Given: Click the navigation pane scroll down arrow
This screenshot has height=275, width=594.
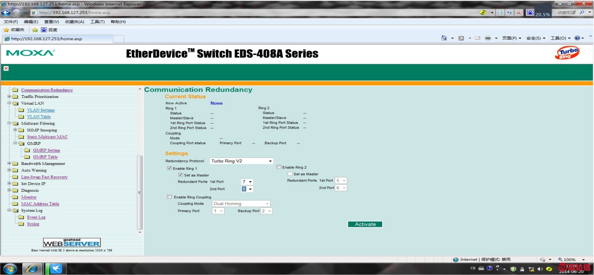Looking at the screenshot, I should coord(140,232).
